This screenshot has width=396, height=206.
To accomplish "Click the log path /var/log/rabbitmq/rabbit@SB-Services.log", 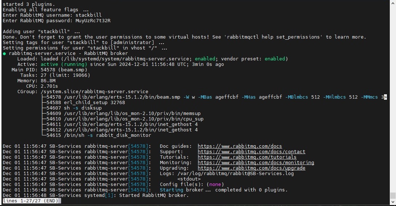I will (236, 173).
